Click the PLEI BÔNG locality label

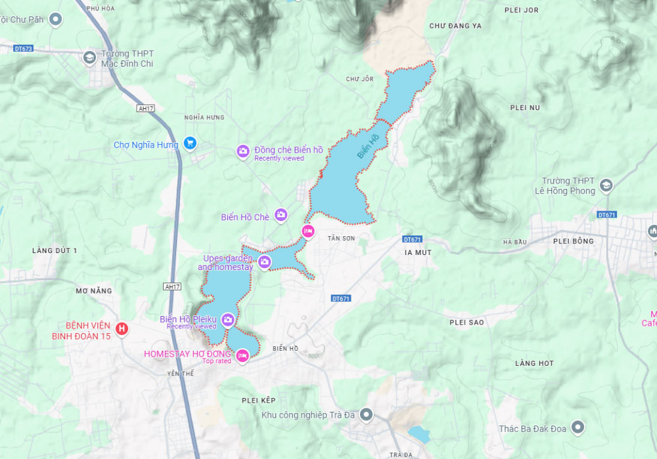tap(573, 241)
